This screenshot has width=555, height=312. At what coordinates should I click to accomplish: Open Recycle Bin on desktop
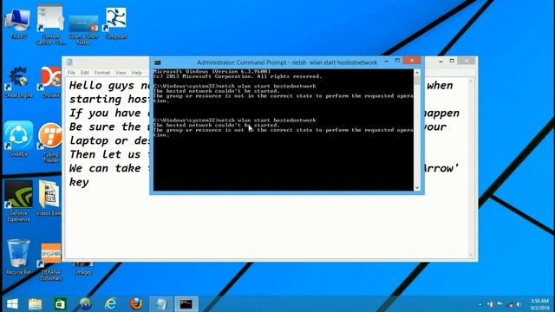pyautogui.click(x=18, y=257)
